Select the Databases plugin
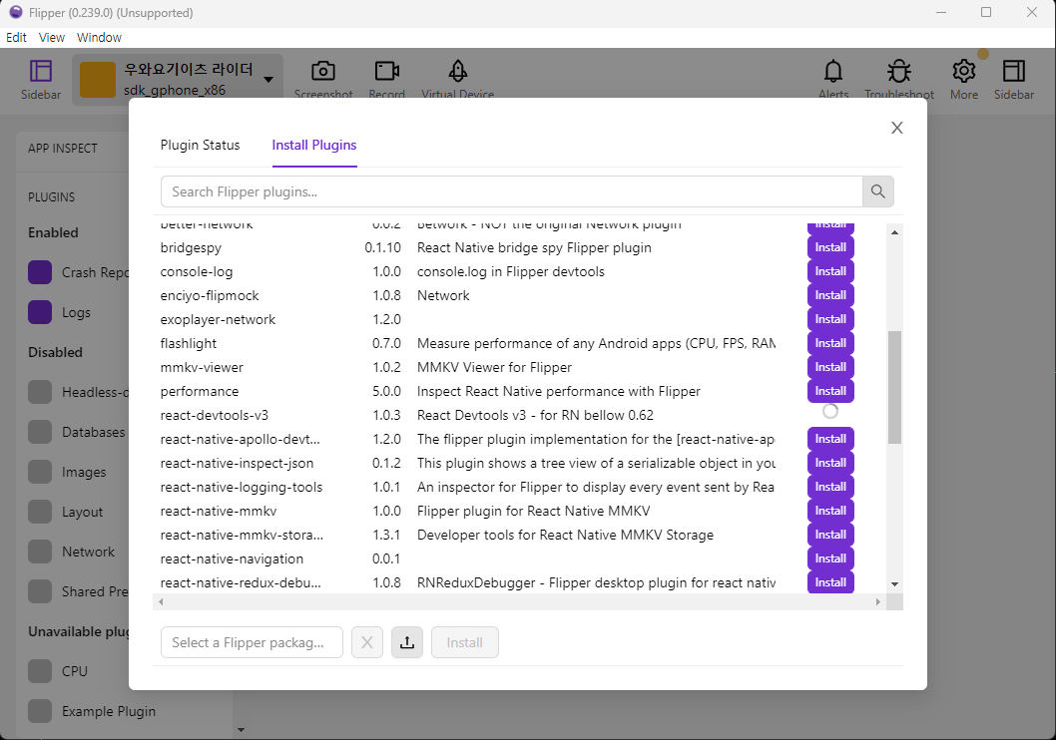Image resolution: width=1056 pixels, height=740 pixels. point(76,432)
